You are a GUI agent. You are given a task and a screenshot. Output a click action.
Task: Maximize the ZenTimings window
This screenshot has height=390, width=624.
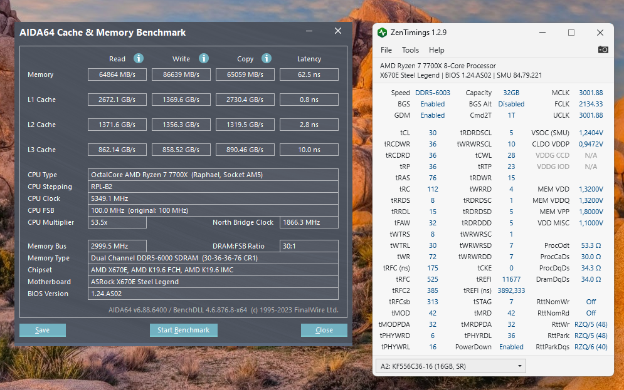tap(571, 33)
